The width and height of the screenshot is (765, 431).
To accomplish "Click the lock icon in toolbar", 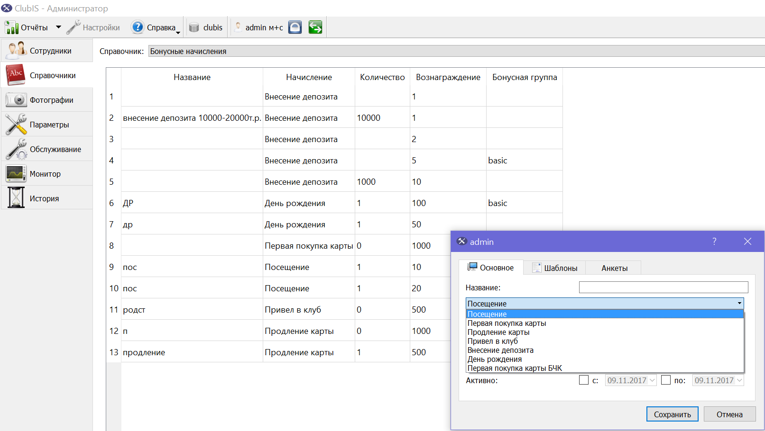I will 295,27.
